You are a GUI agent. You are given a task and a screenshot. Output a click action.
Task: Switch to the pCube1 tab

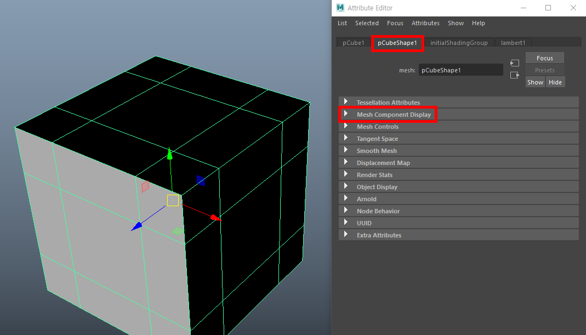coord(353,43)
